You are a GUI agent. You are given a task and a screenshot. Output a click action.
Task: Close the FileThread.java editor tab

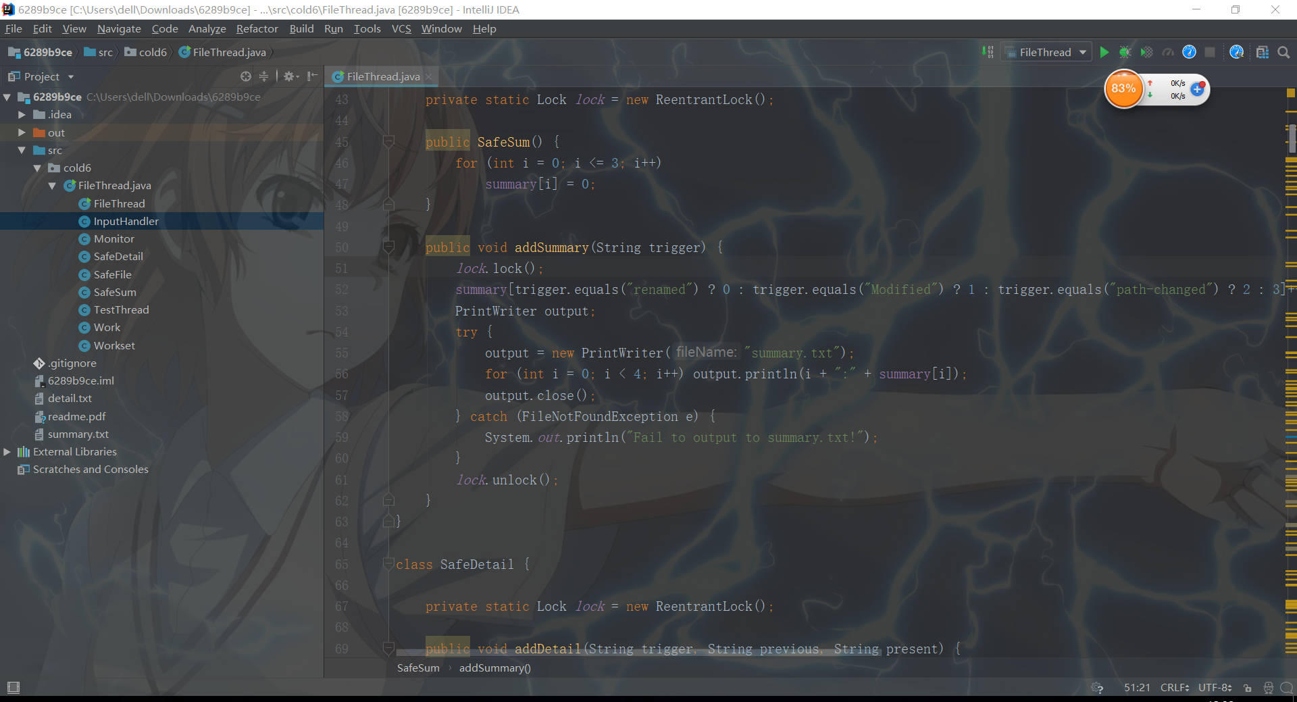tap(428, 77)
